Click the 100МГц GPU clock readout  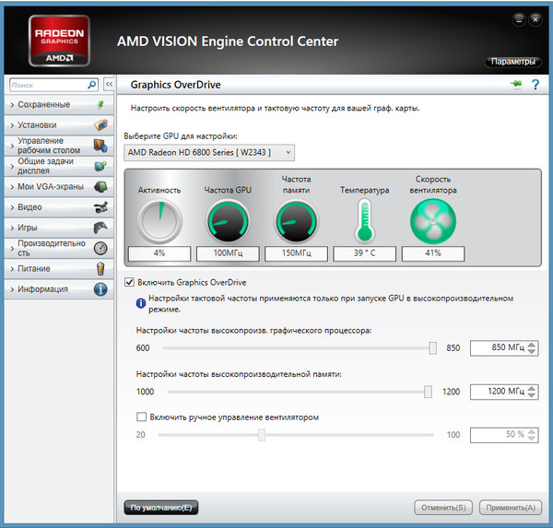(x=228, y=253)
